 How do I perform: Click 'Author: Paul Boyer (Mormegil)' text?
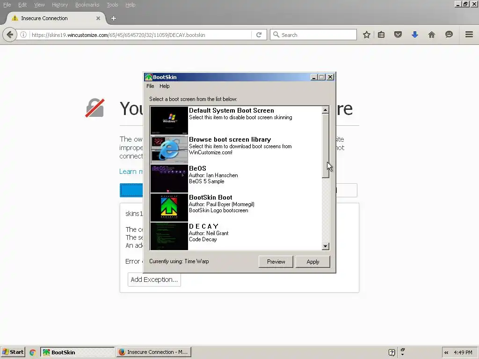(x=221, y=204)
